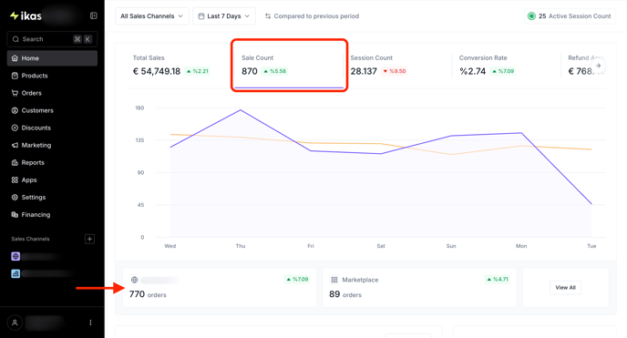
Task: Click the %9.50 Session Count change badge
Action: [395, 71]
